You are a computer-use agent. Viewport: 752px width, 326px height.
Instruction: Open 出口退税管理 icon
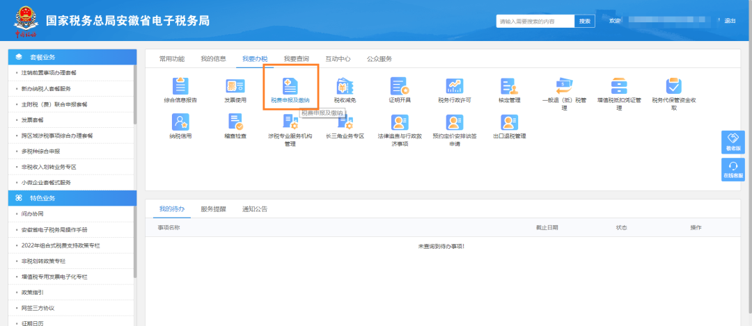coord(509,123)
